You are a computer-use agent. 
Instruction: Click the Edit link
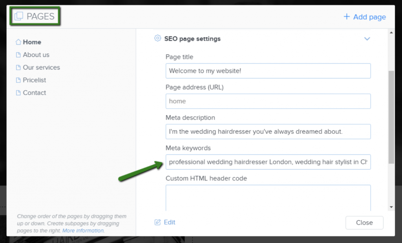point(170,222)
